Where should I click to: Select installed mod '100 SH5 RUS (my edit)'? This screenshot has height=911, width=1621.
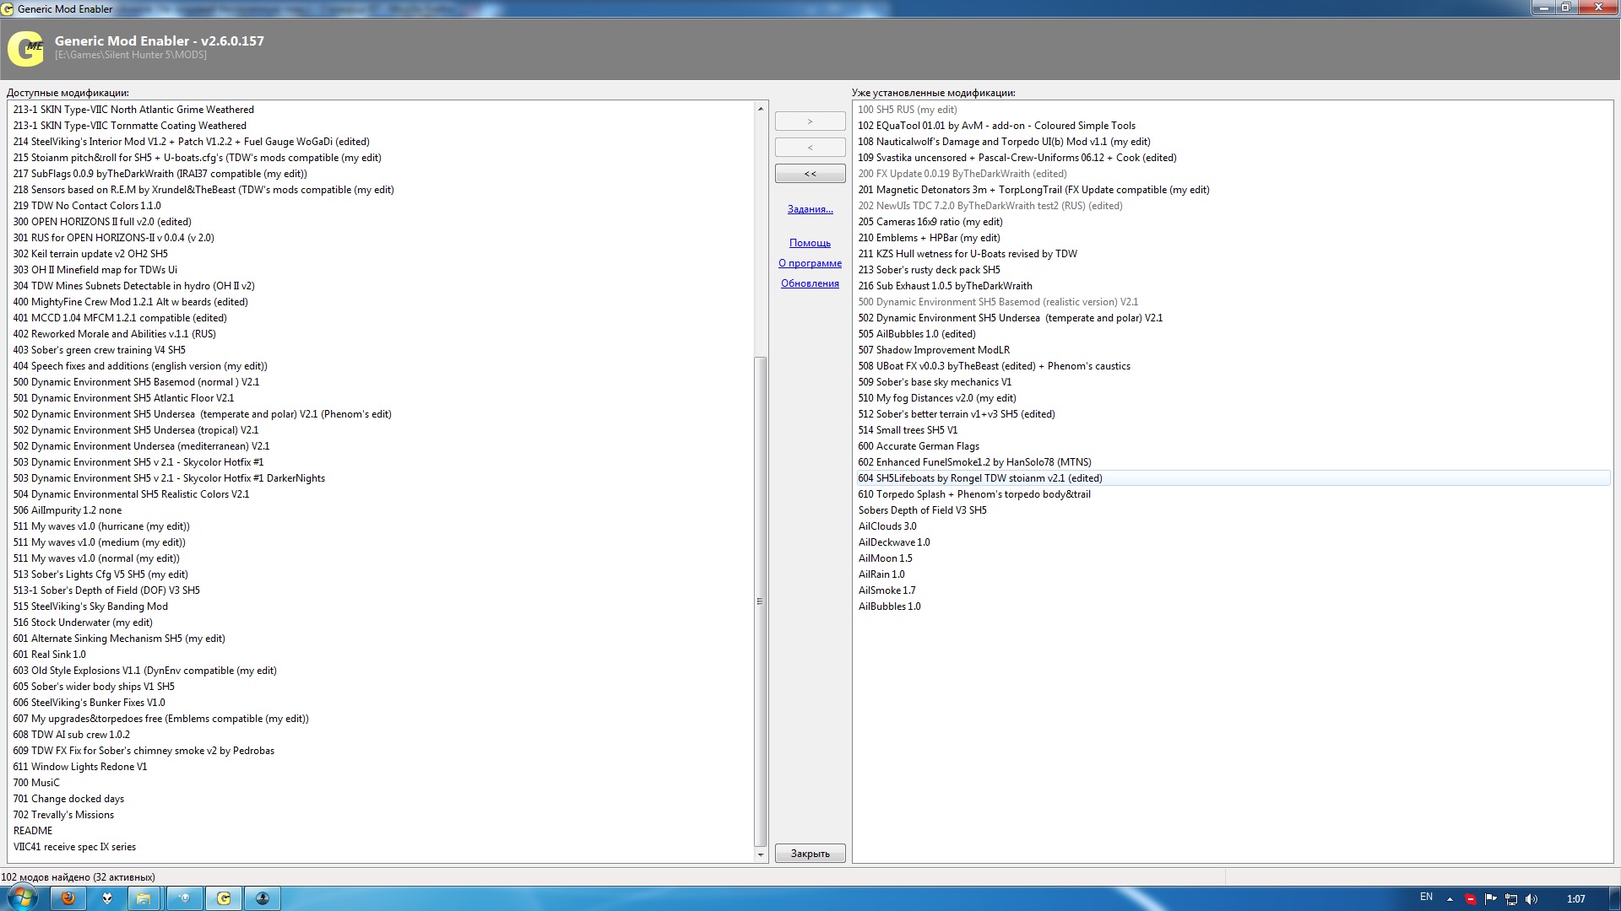click(x=908, y=110)
